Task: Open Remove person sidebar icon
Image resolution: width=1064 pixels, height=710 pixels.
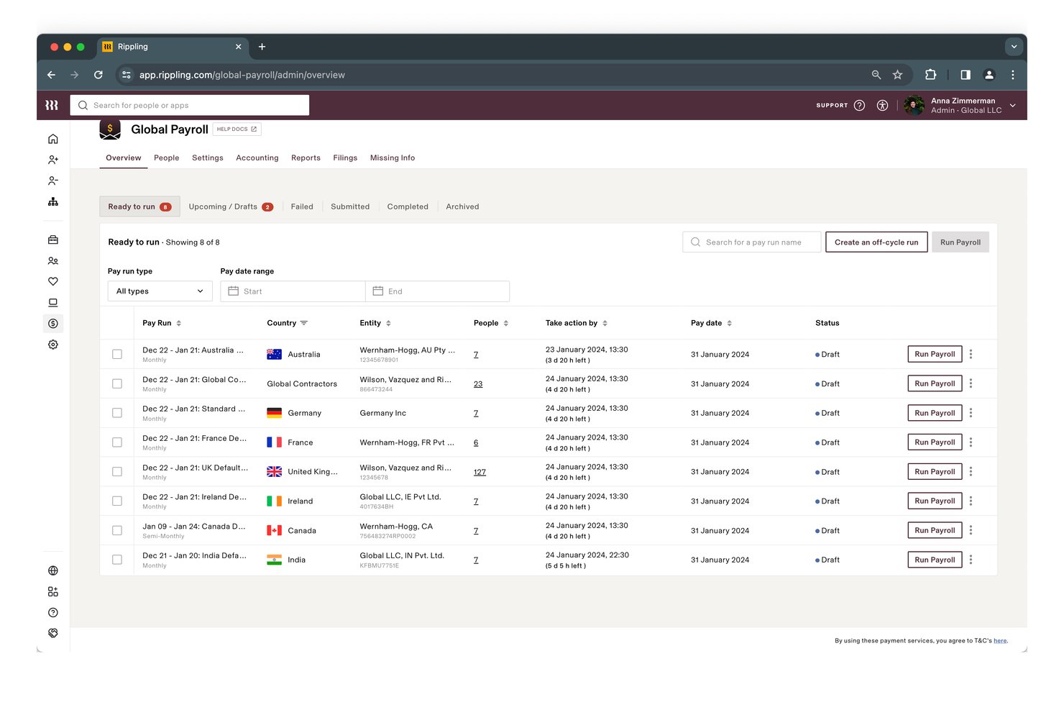Action: [53, 181]
